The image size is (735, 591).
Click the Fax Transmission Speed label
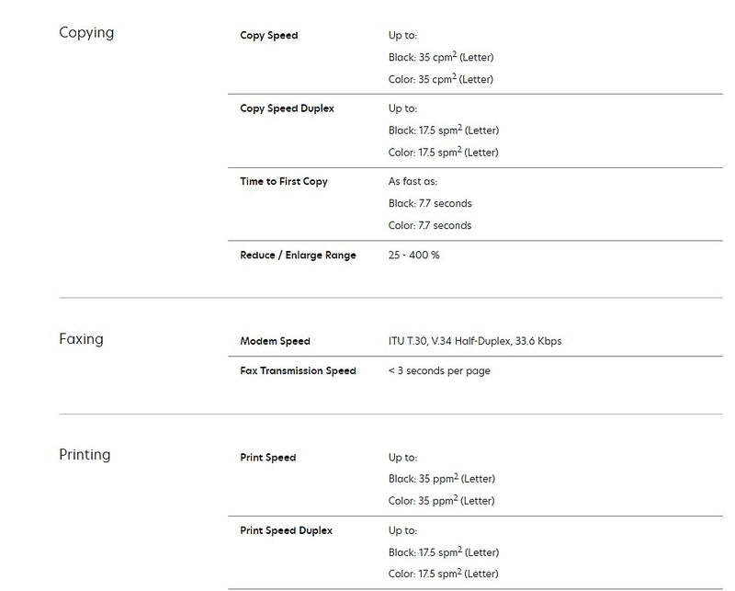[298, 371]
